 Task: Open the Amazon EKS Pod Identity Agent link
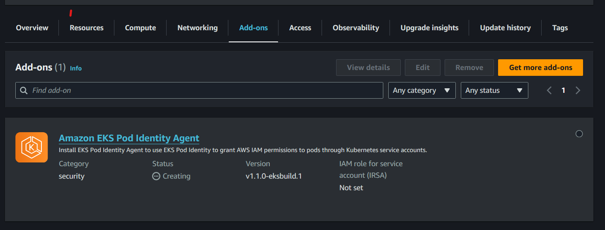(129, 138)
